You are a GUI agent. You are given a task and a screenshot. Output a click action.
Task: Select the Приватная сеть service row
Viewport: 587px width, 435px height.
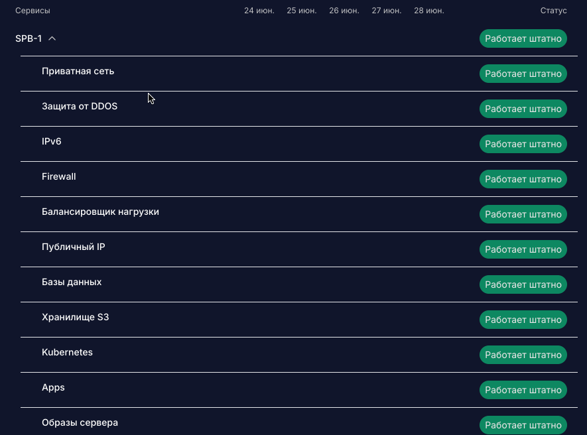point(298,74)
